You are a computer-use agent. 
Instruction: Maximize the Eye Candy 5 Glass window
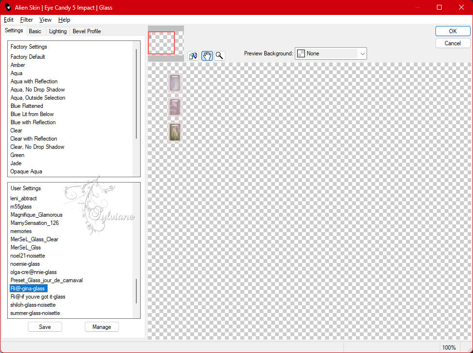[x=439, y=7]
